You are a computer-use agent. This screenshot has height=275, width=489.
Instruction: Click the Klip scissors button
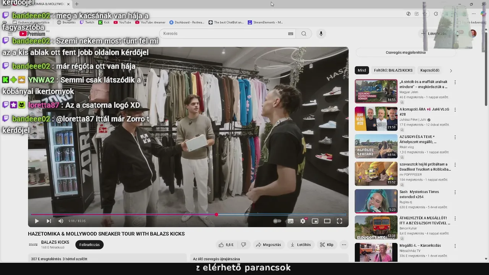click(x=327, y=245)
